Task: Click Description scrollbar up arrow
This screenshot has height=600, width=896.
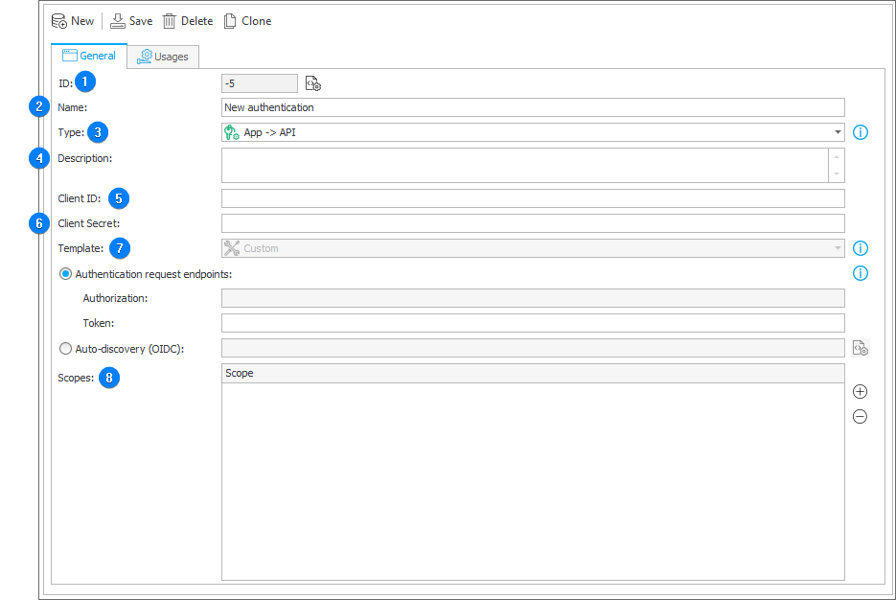Action: [837, 156]
